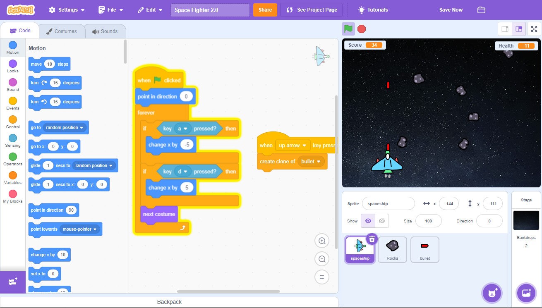The image size is (542, 308).
Task: Click the workspace vertical scrollbar
Action: [336, 172]
